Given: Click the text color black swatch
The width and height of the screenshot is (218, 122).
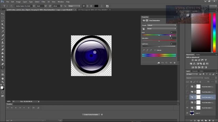Looking at the screenshot, I should click(x=96, y=6).
